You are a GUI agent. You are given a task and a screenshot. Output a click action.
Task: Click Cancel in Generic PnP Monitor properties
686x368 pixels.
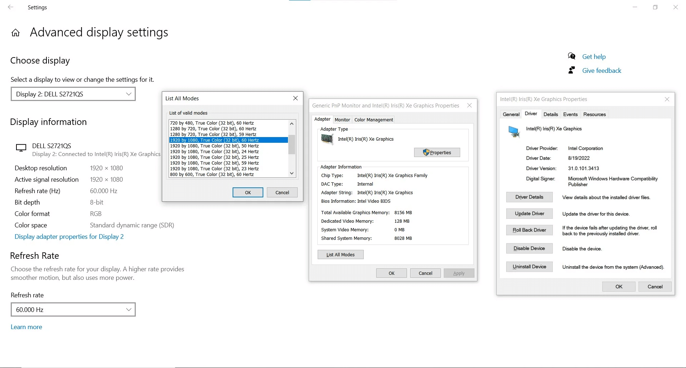point(426,273)
